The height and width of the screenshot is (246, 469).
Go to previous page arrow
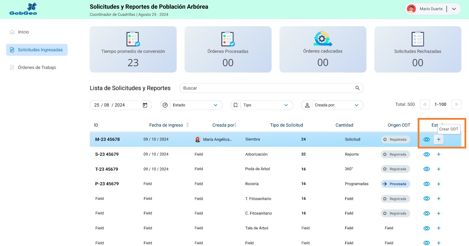point(425,104)
